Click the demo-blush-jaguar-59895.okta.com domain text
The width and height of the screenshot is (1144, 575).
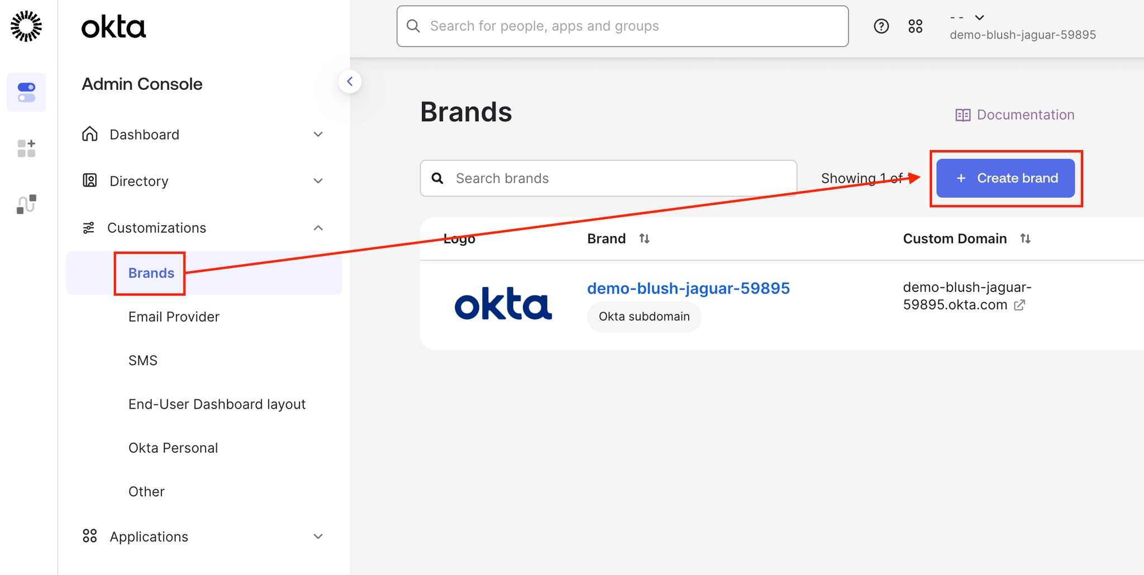[967, 296]
